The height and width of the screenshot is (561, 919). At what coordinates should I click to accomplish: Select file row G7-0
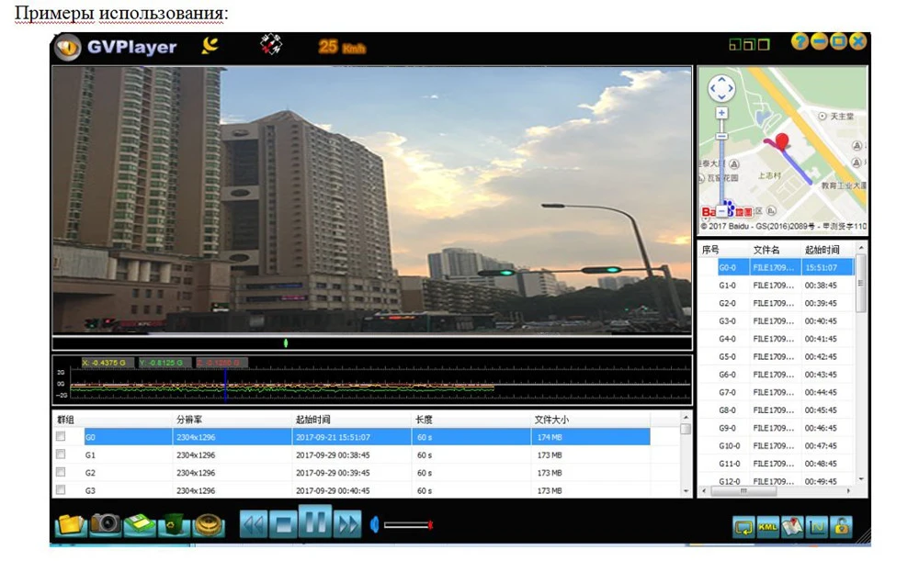(777, 392)
